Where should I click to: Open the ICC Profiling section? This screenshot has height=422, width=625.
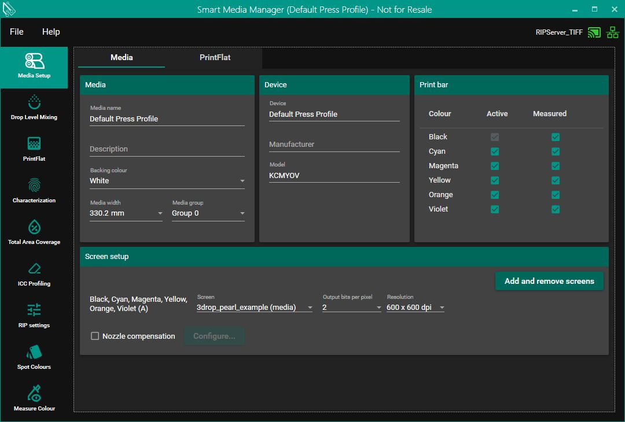(34, 274)
